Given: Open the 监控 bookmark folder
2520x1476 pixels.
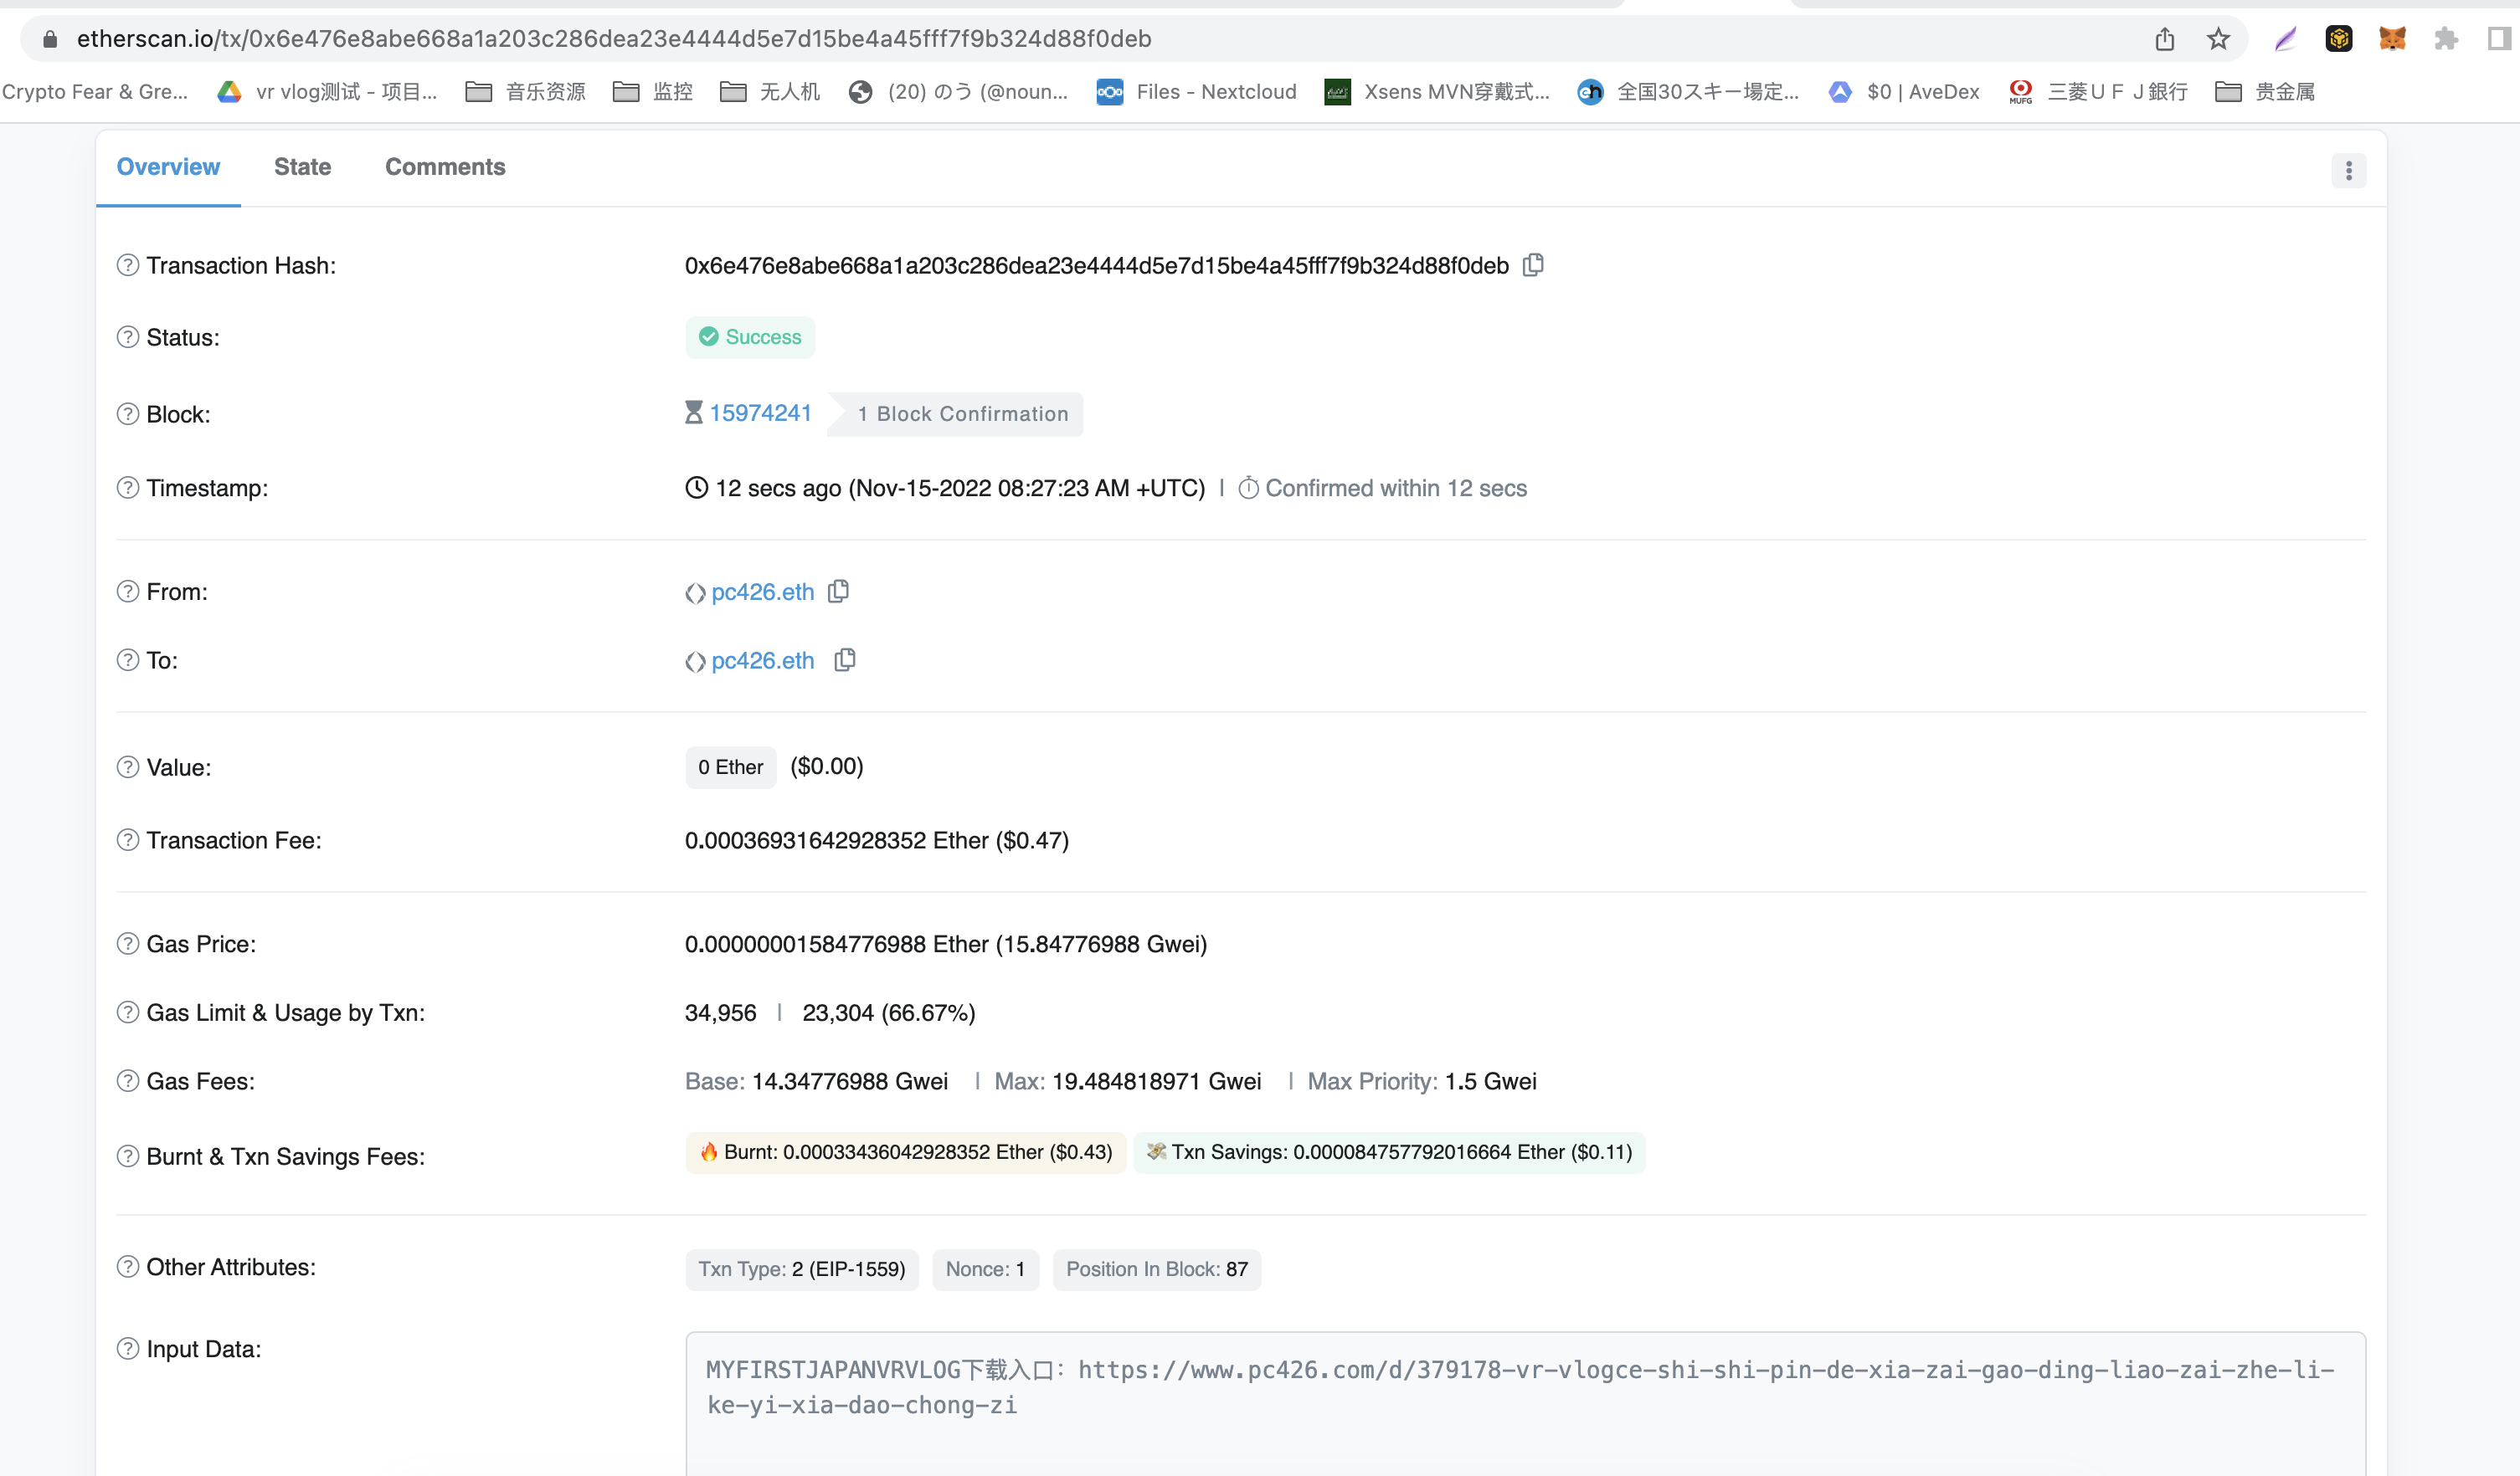Looking at the screenshot, I should (x=653, y=92).
